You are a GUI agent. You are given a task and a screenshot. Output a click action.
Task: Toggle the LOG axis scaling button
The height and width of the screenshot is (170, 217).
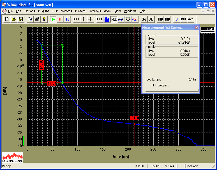tap(77, 19)
